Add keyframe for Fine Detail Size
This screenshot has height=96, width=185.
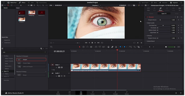[x=179, y=25]
